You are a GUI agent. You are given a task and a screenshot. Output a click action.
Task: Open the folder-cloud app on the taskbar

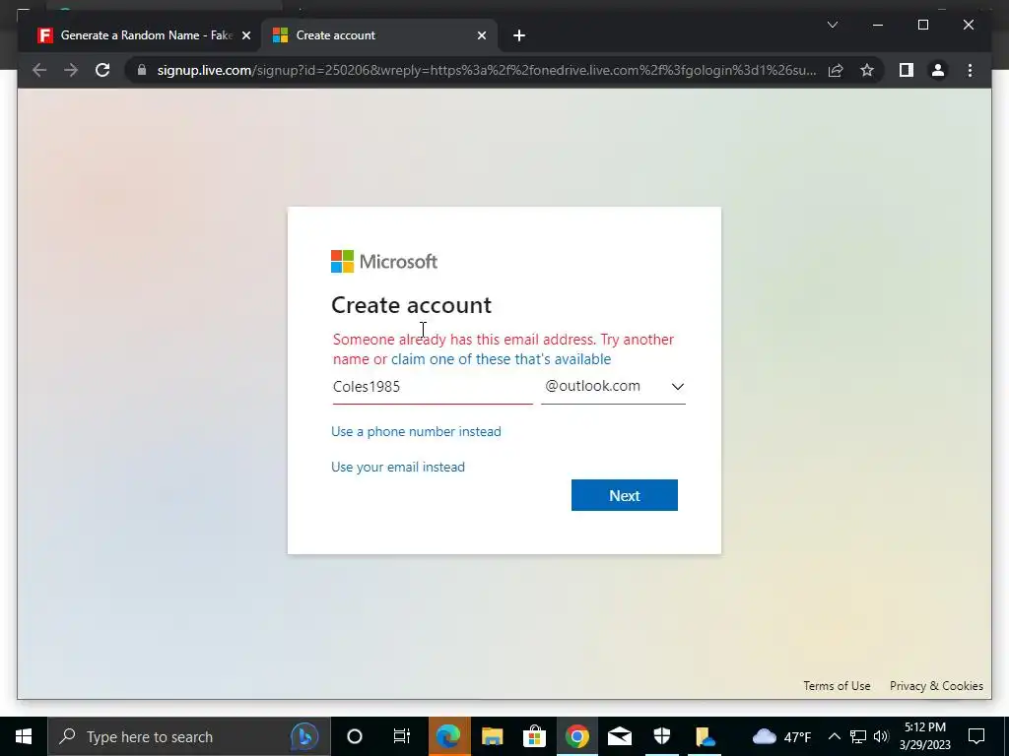[x=706, y=736]
